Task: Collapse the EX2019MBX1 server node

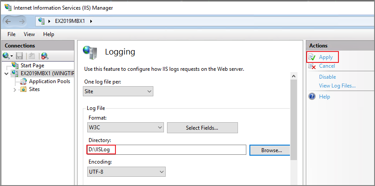Action: (7, 73)
